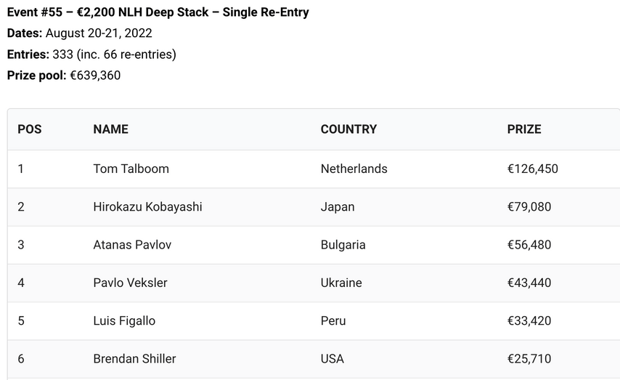Click the Peru country cell

tap(333, 320)
